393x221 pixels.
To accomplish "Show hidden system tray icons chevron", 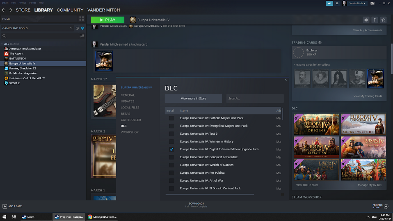I will tap(368, 217).
